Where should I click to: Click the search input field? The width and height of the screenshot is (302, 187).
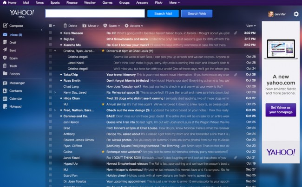pyautogui.click(x=95, y=13)
